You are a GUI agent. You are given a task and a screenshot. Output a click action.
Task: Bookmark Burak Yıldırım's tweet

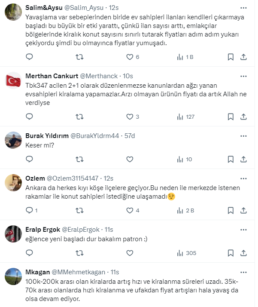click(x=231, y=159)
